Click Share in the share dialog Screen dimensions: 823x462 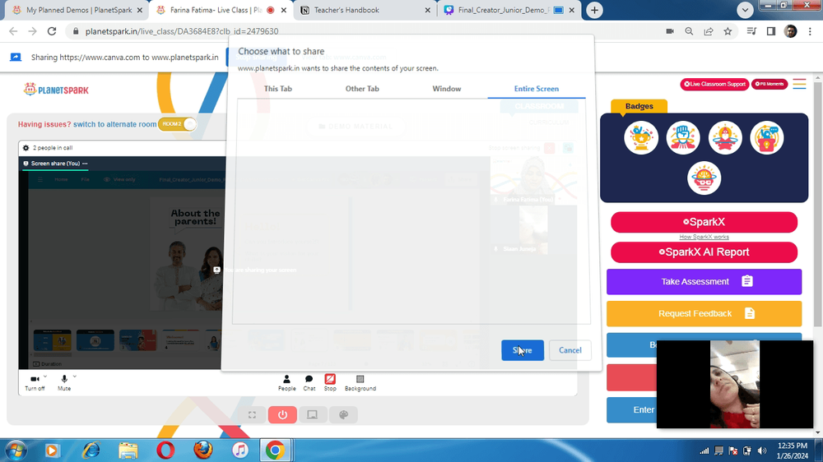[x=523, y=350]
